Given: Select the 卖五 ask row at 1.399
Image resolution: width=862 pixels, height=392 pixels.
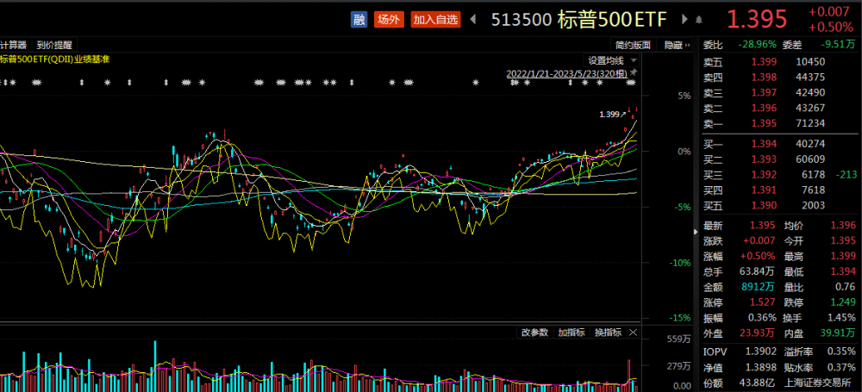Looking at the screenshot, I should click(779, 61).
